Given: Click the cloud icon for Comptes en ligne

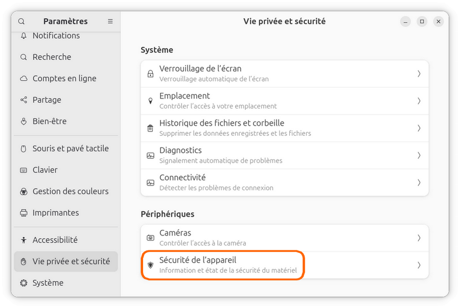Looking at the screenshot, I should pyautogui.click(x=24, y=79).
